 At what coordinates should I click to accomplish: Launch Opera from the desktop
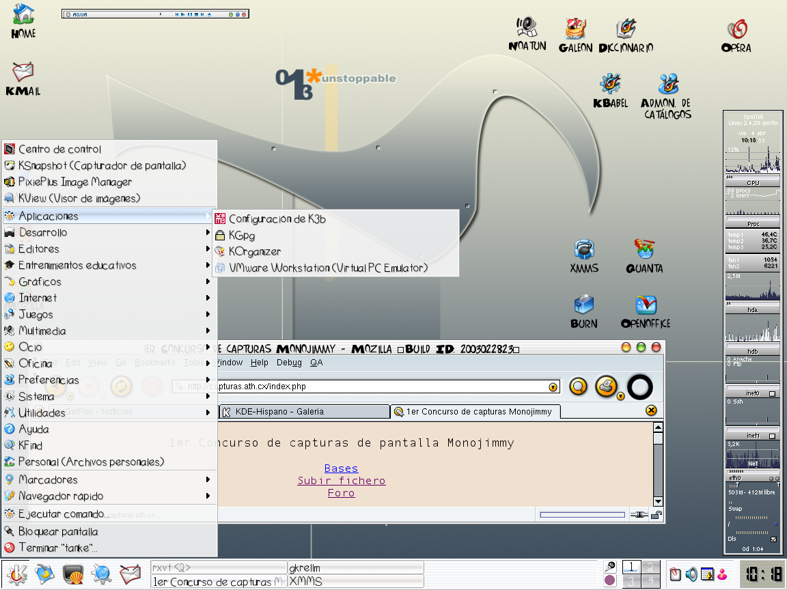[736, 36]
